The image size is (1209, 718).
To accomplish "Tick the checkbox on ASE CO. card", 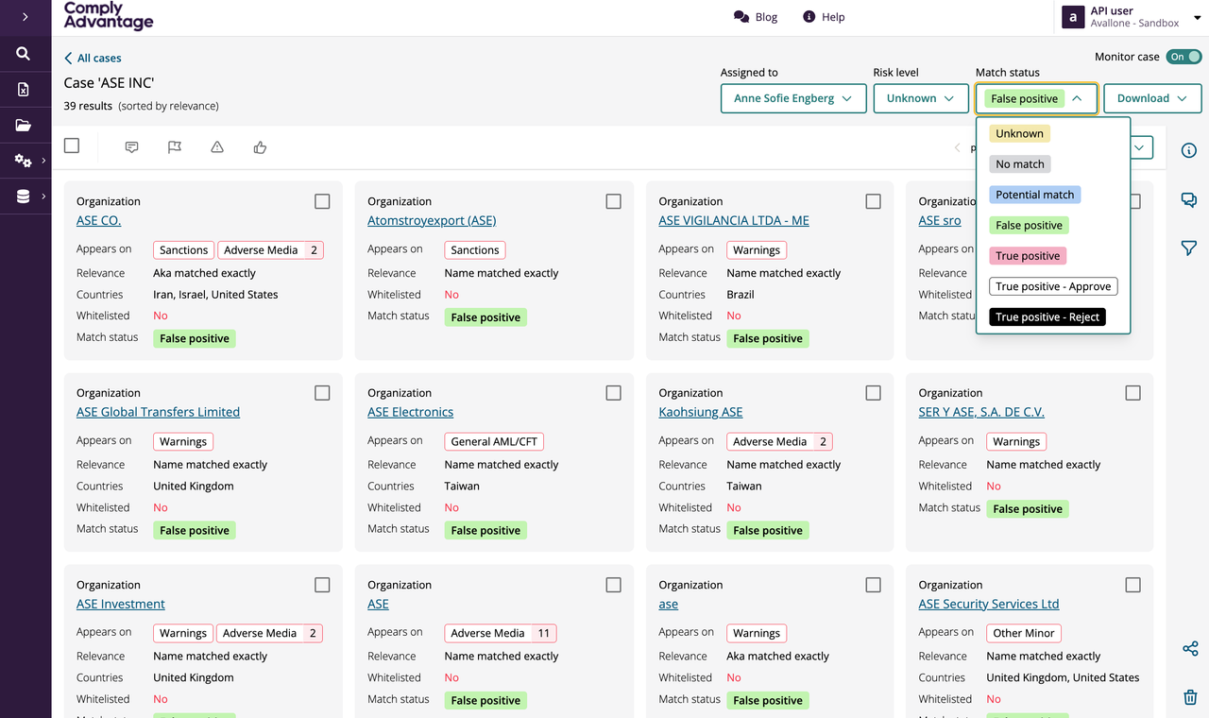I will [x=322, y=201].
